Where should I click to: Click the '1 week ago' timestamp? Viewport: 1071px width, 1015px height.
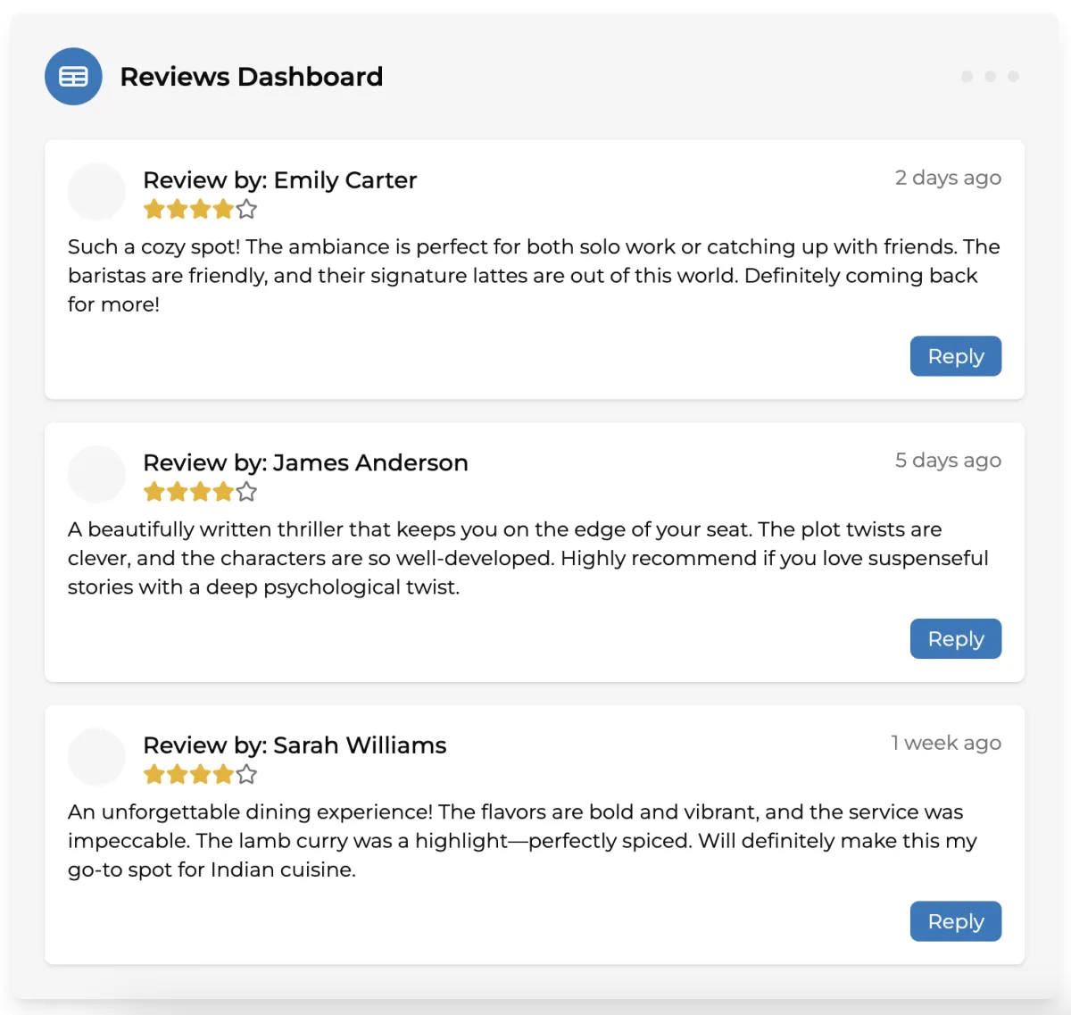tap(945, 743)
